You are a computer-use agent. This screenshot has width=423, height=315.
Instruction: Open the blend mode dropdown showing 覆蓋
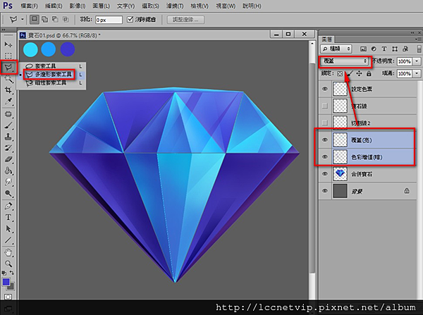pyautogui.click(x=345, y=61)
